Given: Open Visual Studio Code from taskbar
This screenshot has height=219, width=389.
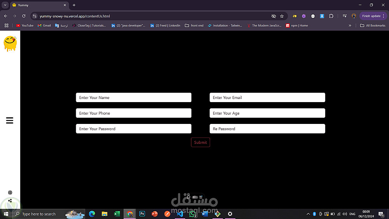Looking at the screenshot, I should click(x=180, y=214).
